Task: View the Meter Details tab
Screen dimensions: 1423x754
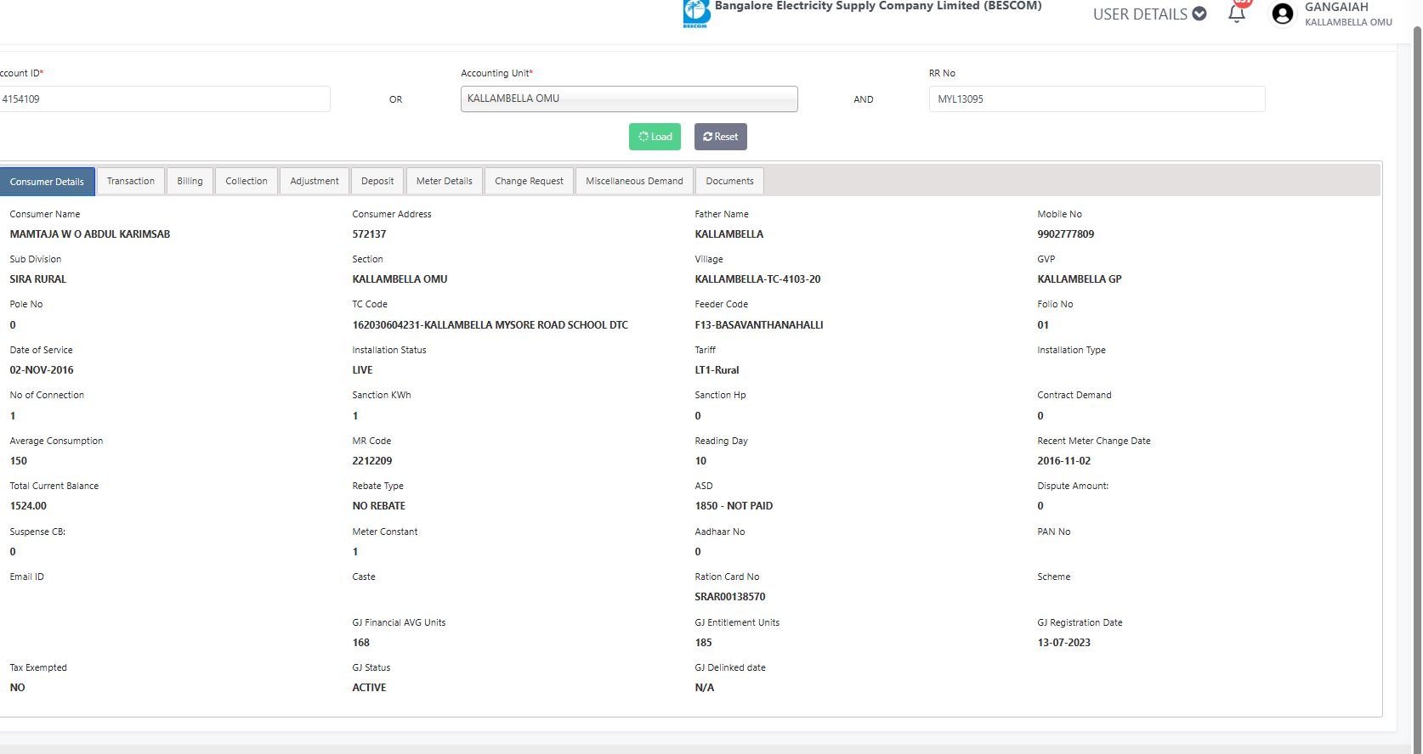Action: (444, 181)
